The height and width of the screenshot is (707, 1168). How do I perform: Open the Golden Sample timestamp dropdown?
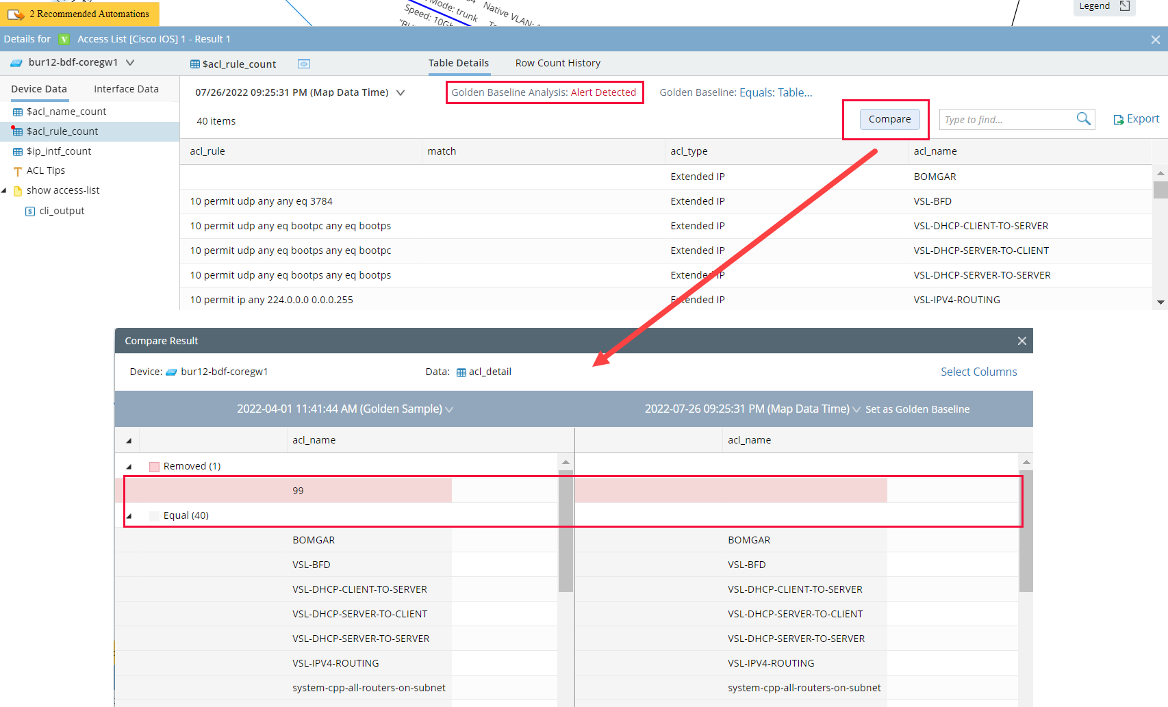pos(449,409)
